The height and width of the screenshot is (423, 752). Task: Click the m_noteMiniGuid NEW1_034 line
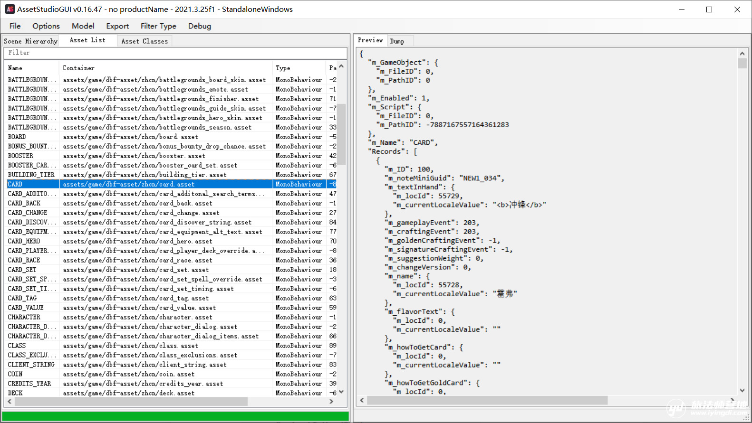point(444,178)
